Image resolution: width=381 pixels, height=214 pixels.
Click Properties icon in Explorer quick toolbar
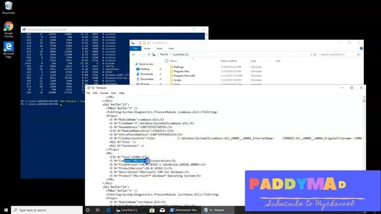tap(140, 43)
